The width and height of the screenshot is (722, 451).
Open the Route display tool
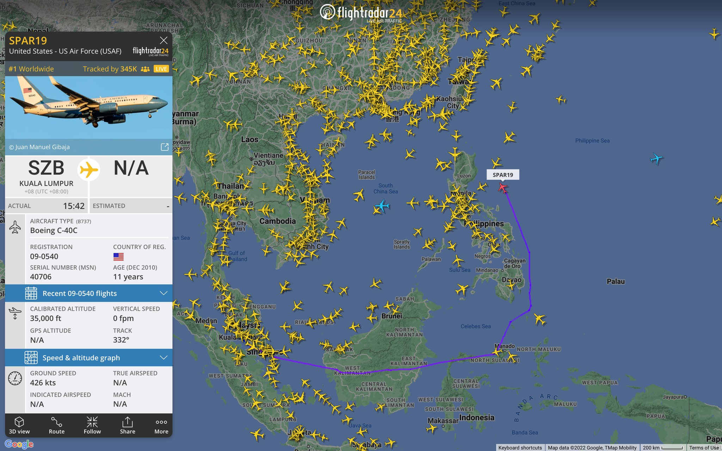tap(56, 425)
